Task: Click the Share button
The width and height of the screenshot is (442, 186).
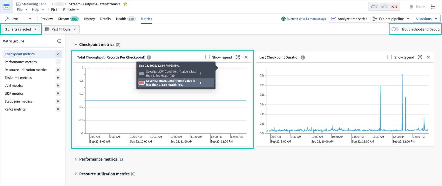Action: 417,7
